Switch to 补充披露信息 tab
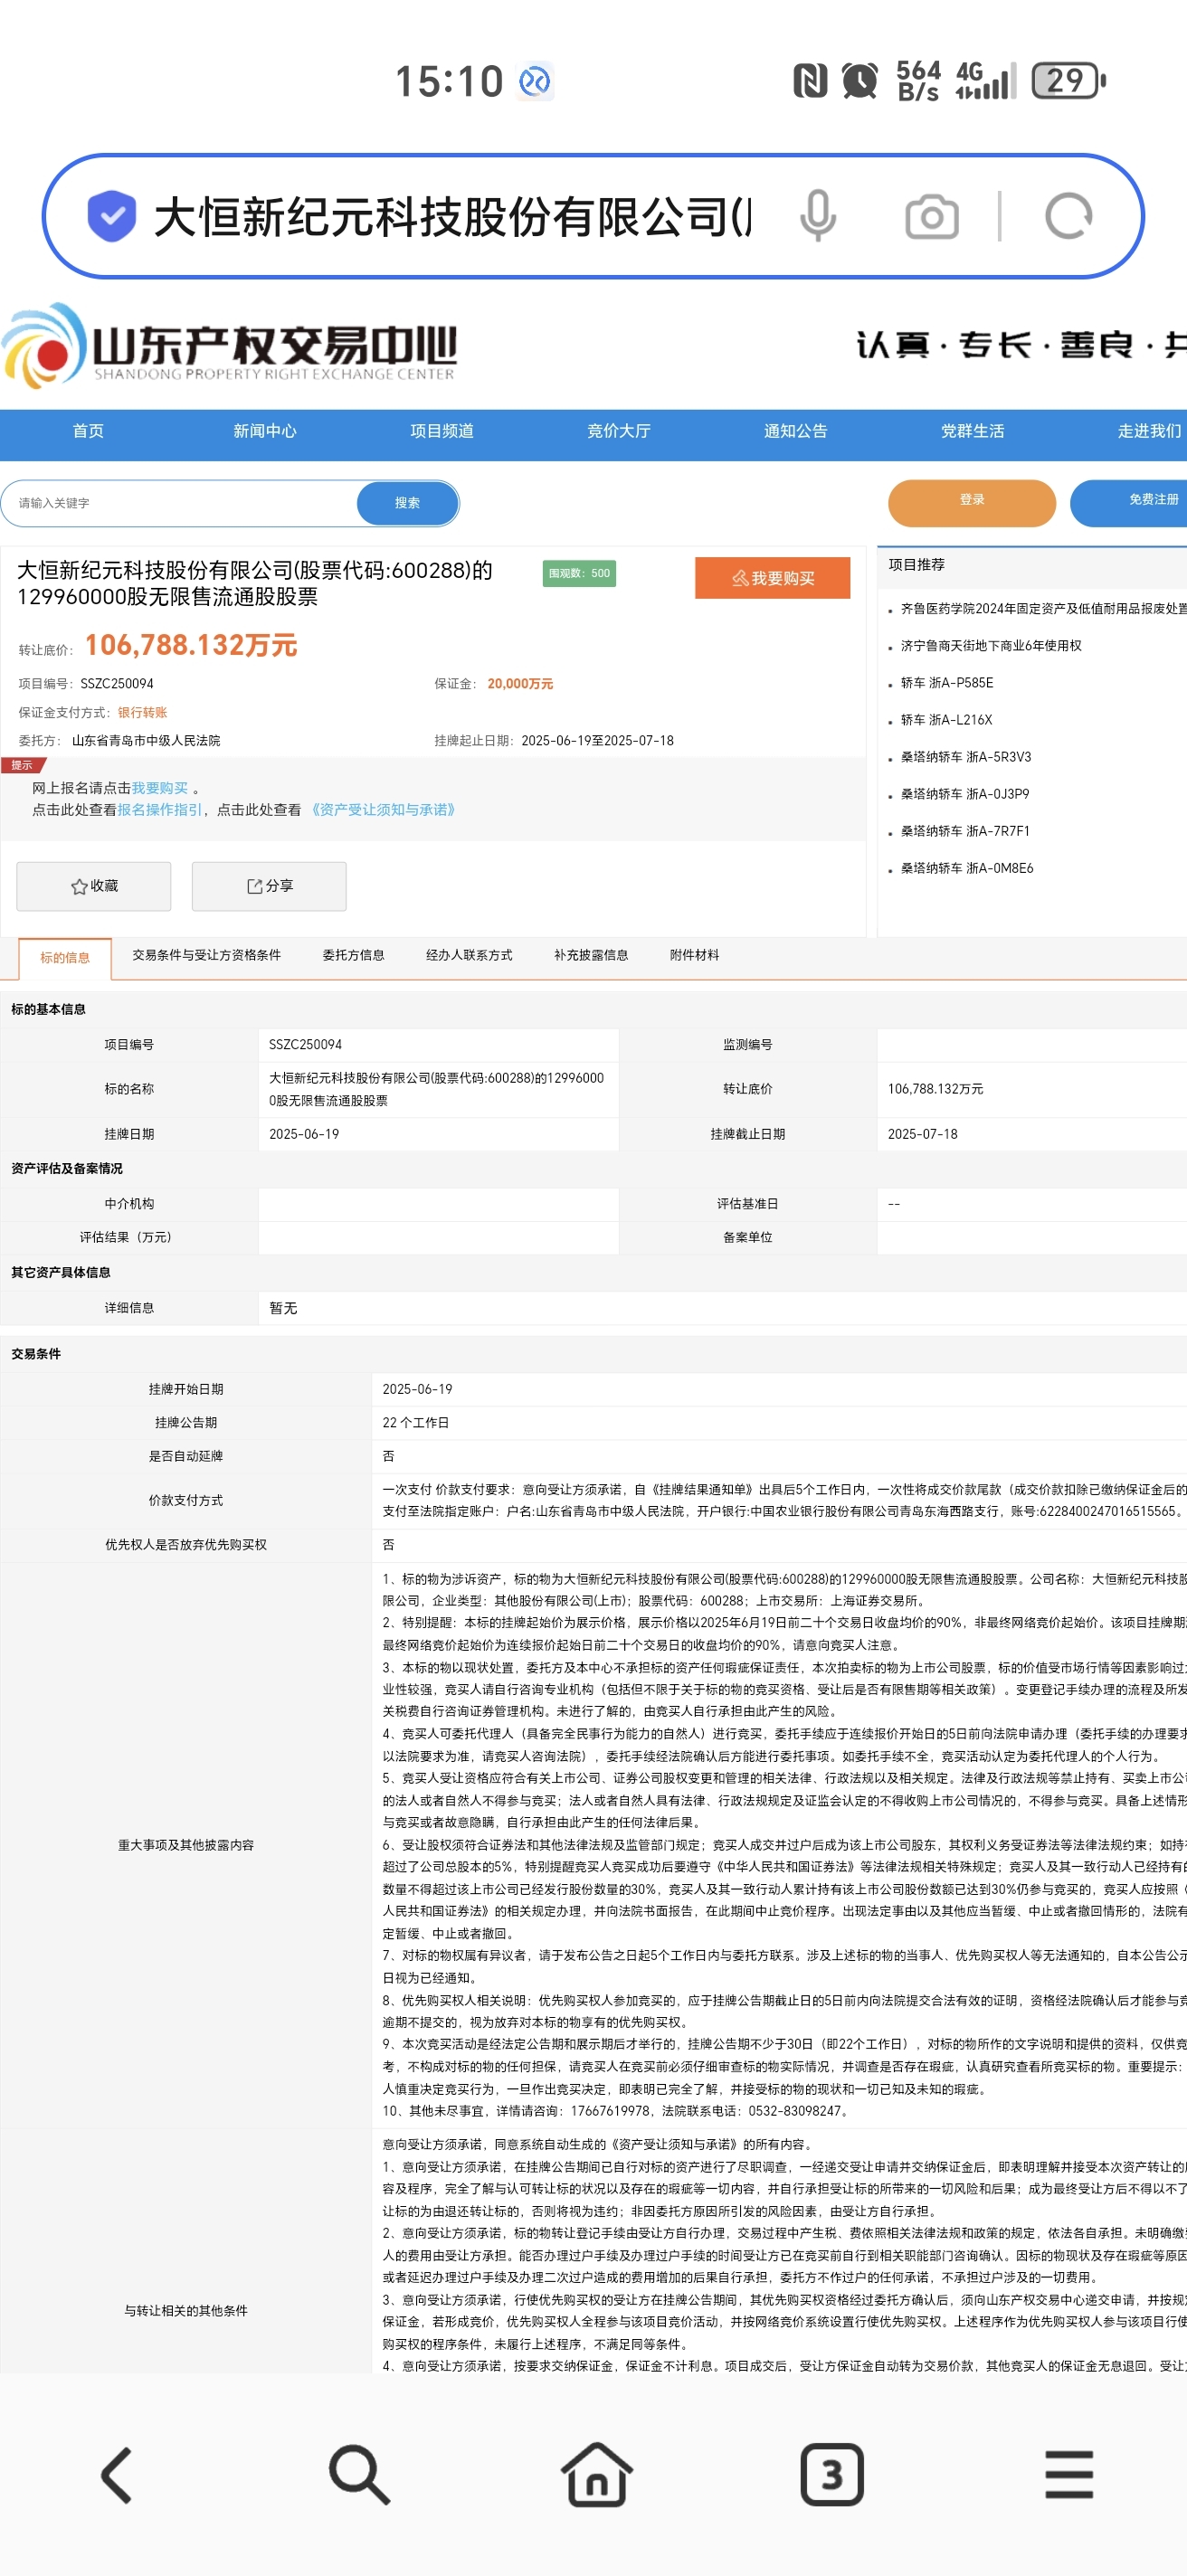Viewport: 1187px width, 2576px height. point(591,955)
